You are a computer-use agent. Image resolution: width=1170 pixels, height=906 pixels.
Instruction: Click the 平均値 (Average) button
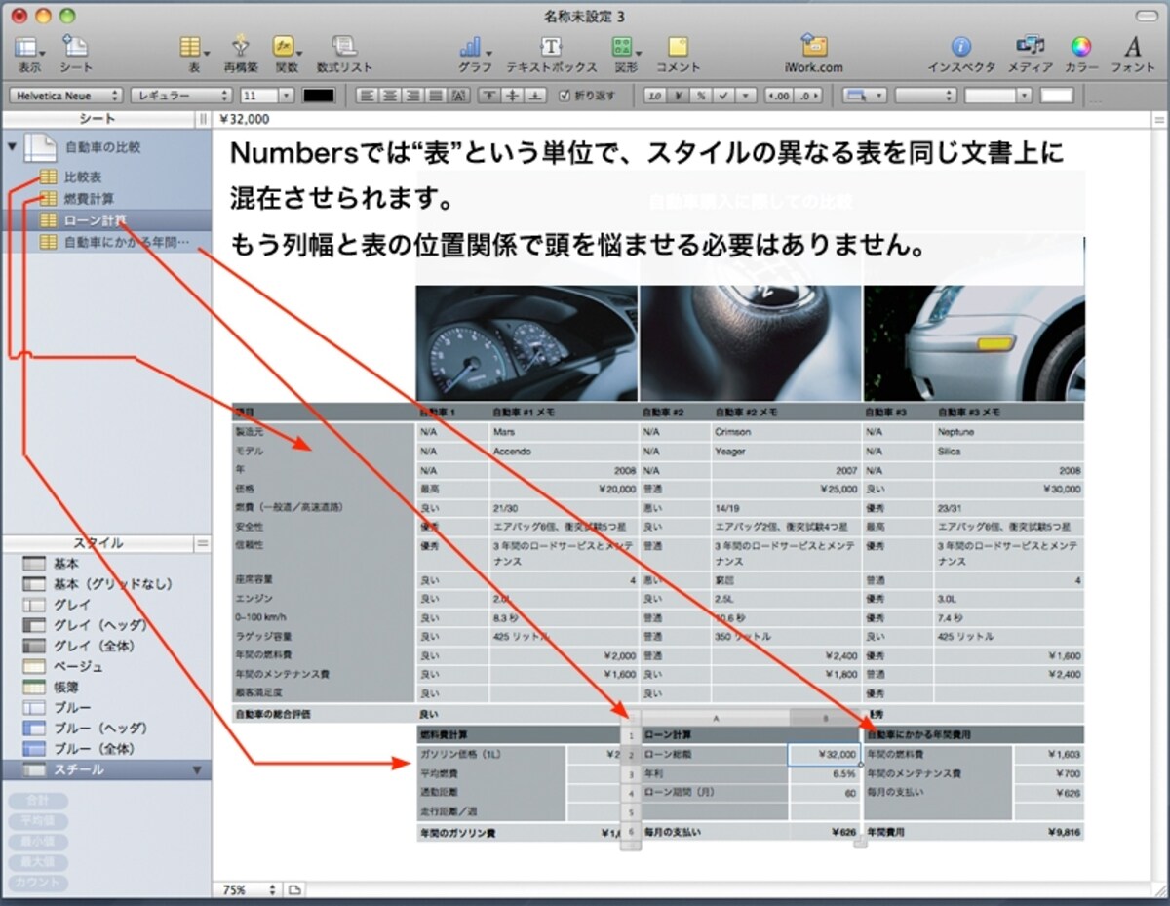[x=40, y=821]
